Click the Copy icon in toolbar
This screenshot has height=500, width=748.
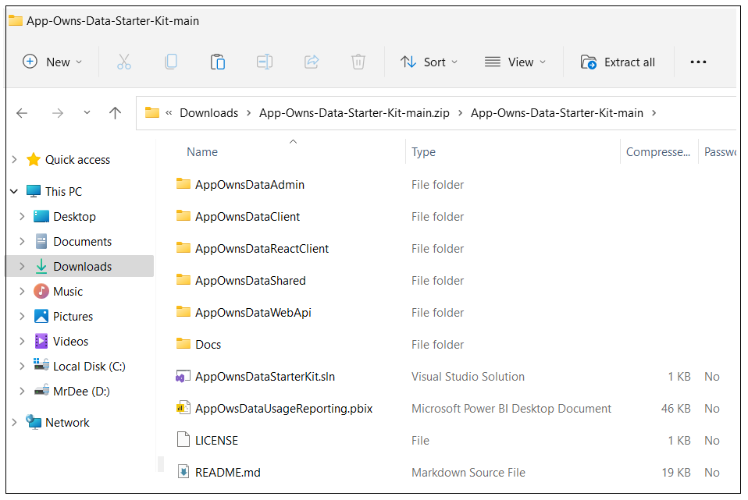click(x=171, y=62)
